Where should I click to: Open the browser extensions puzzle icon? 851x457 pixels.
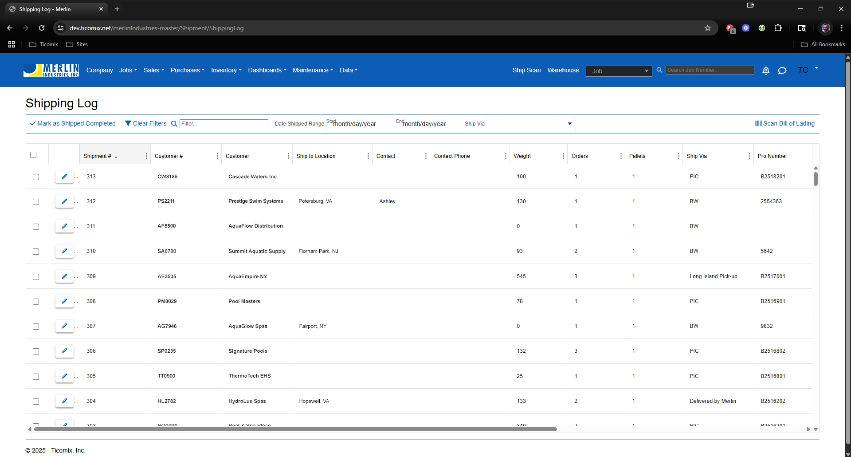point(778,28)
